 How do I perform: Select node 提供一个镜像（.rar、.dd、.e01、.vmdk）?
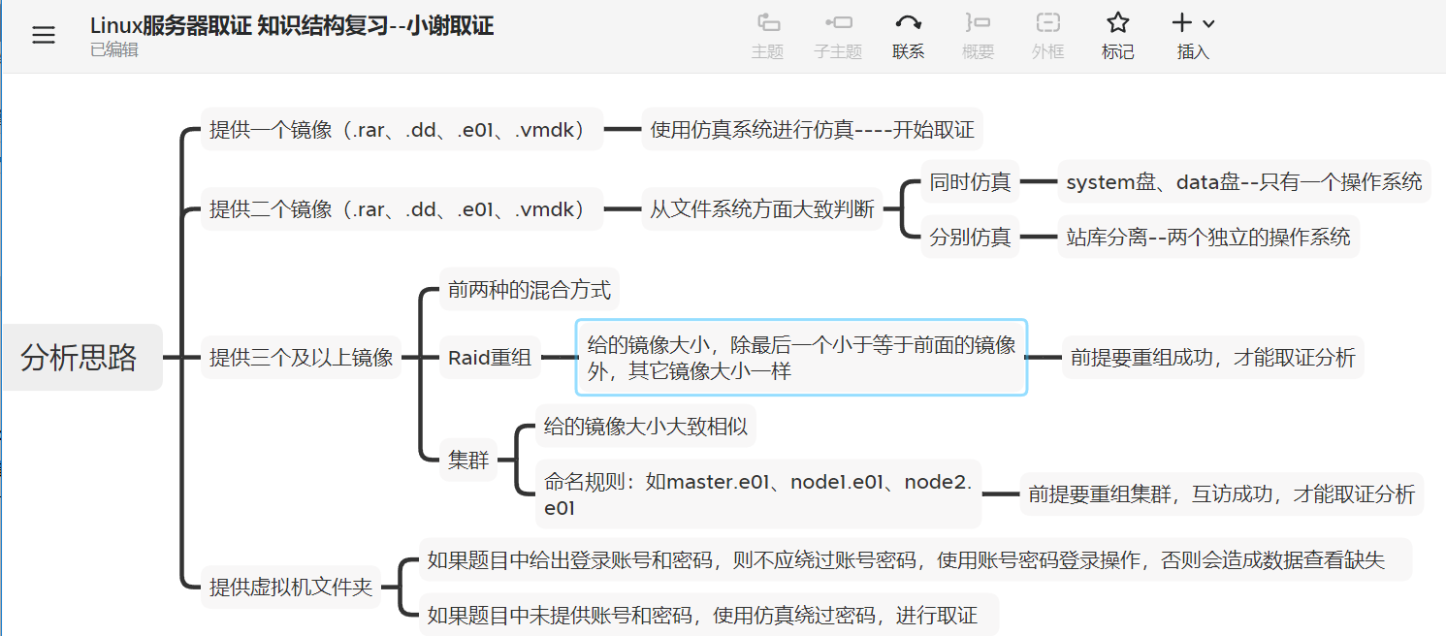coord(402,129)
